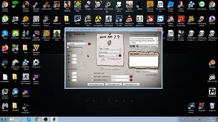This screenshot has height=122, width=218.
Task: Click Read players.xml button
Action: pyautogui.click(x=113, y=84)
